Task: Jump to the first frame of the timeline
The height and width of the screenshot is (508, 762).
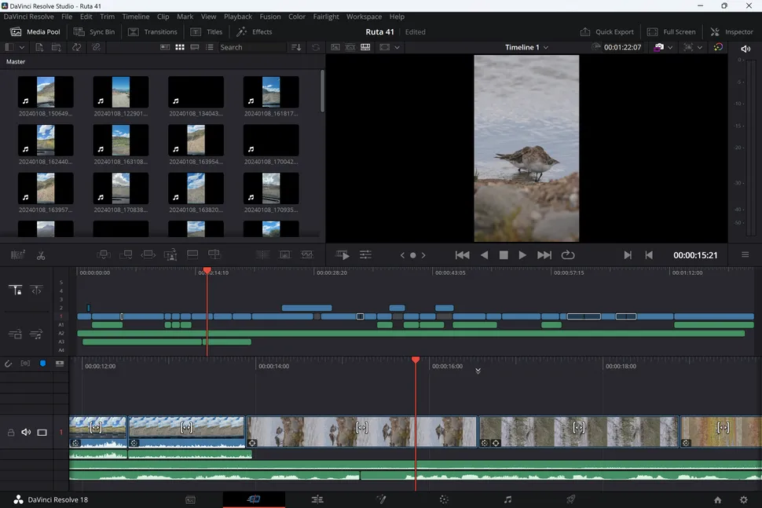Action: click(x=462, y=255)
